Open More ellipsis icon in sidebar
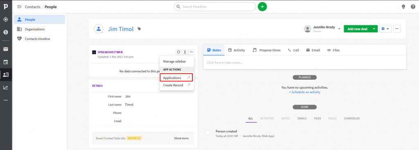 (6, 100)
